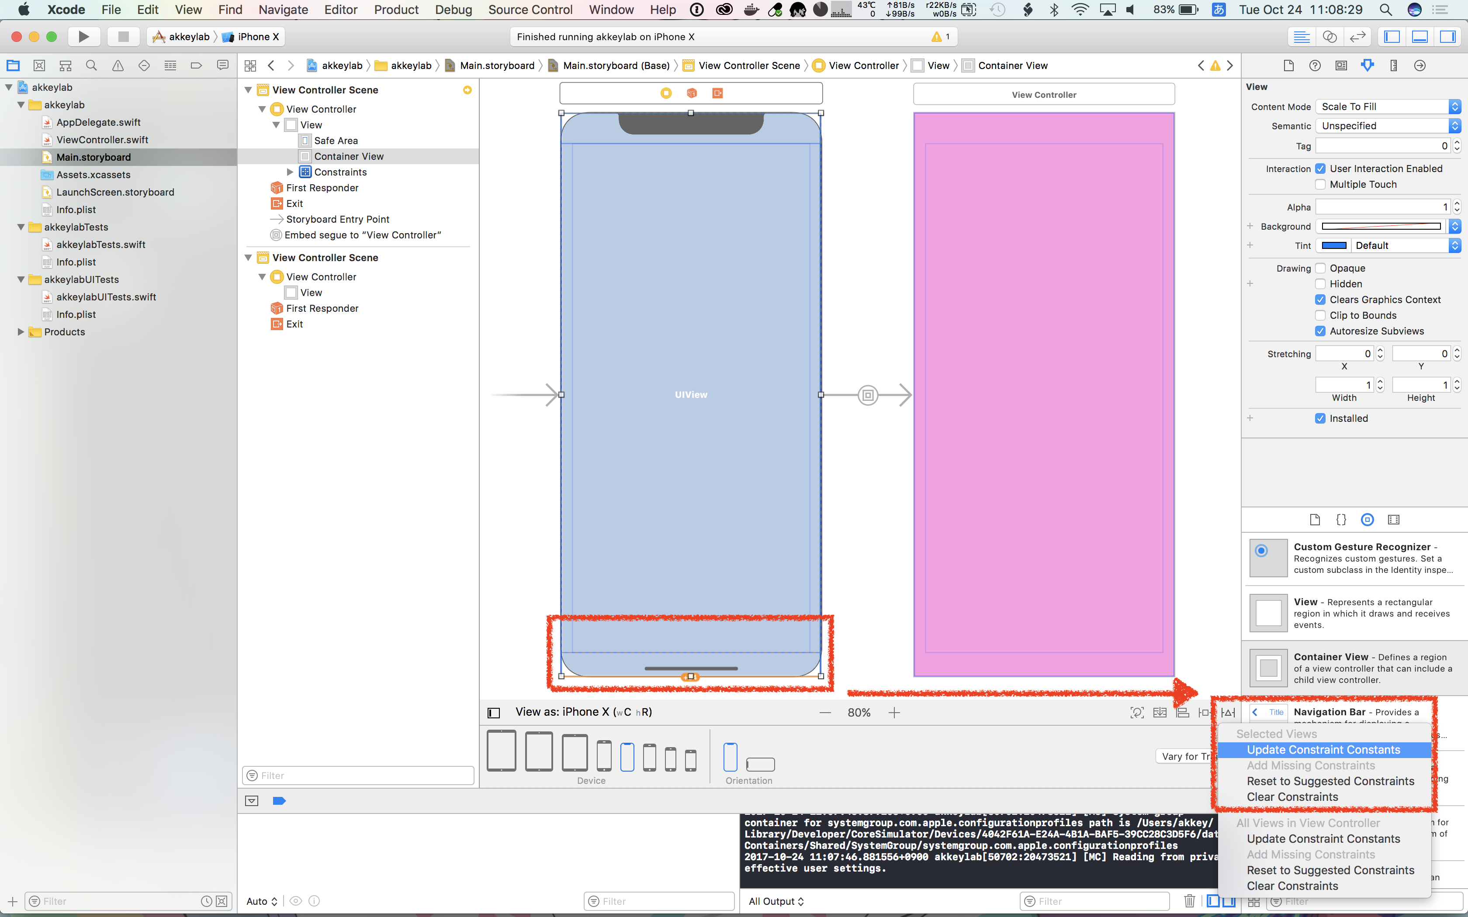
Task: Show the Code Snippet library
Action: (x=1341, y=519)
